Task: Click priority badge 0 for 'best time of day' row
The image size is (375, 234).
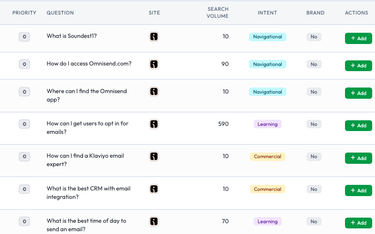Action: pyautogui.click(x=24, y=221)
